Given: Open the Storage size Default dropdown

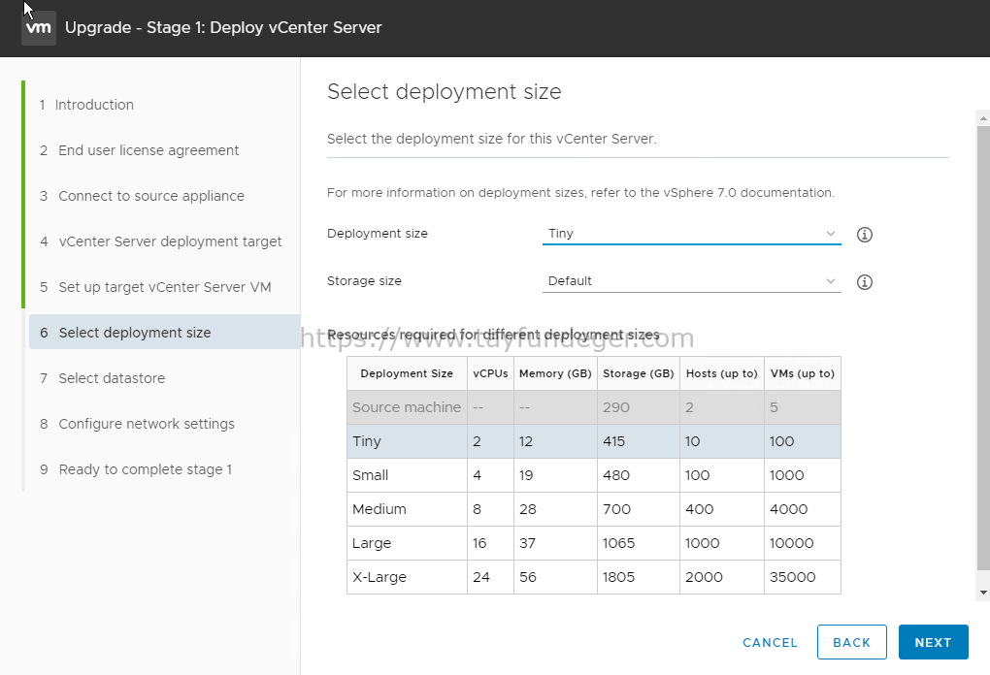Looking at the screenshot, I should pos(691,281).
